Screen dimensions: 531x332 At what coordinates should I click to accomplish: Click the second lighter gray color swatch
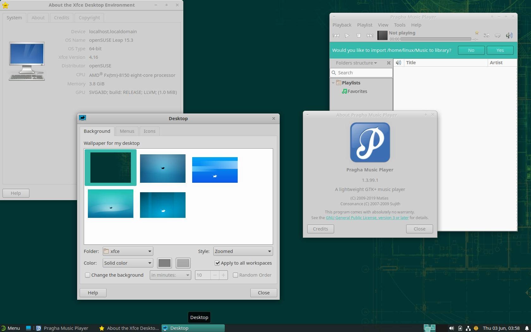(183, 263)
